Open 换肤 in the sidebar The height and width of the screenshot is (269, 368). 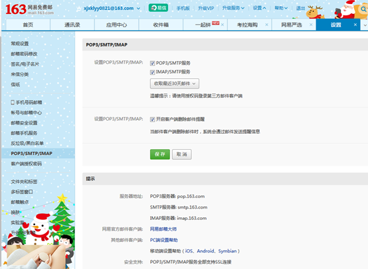(x=15, y=212)
